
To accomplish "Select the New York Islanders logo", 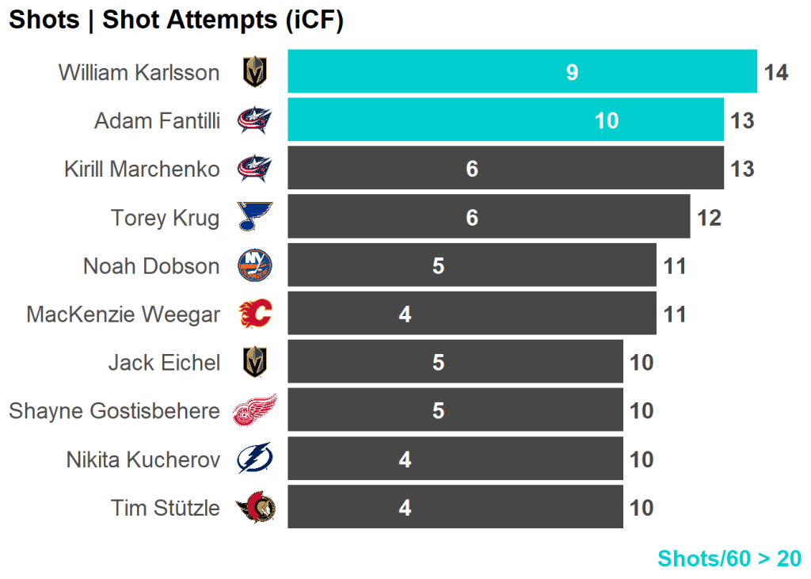I will [x=255, y=266].
